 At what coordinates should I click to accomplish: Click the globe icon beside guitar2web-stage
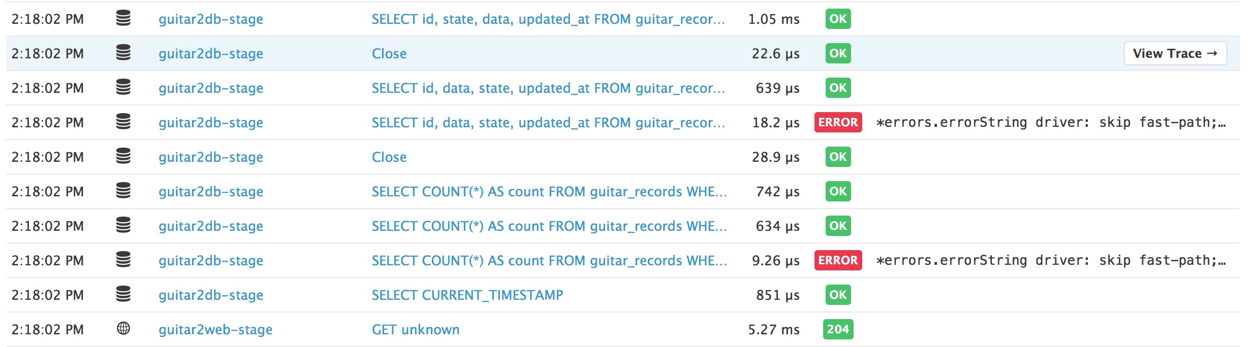coord(123,329)
